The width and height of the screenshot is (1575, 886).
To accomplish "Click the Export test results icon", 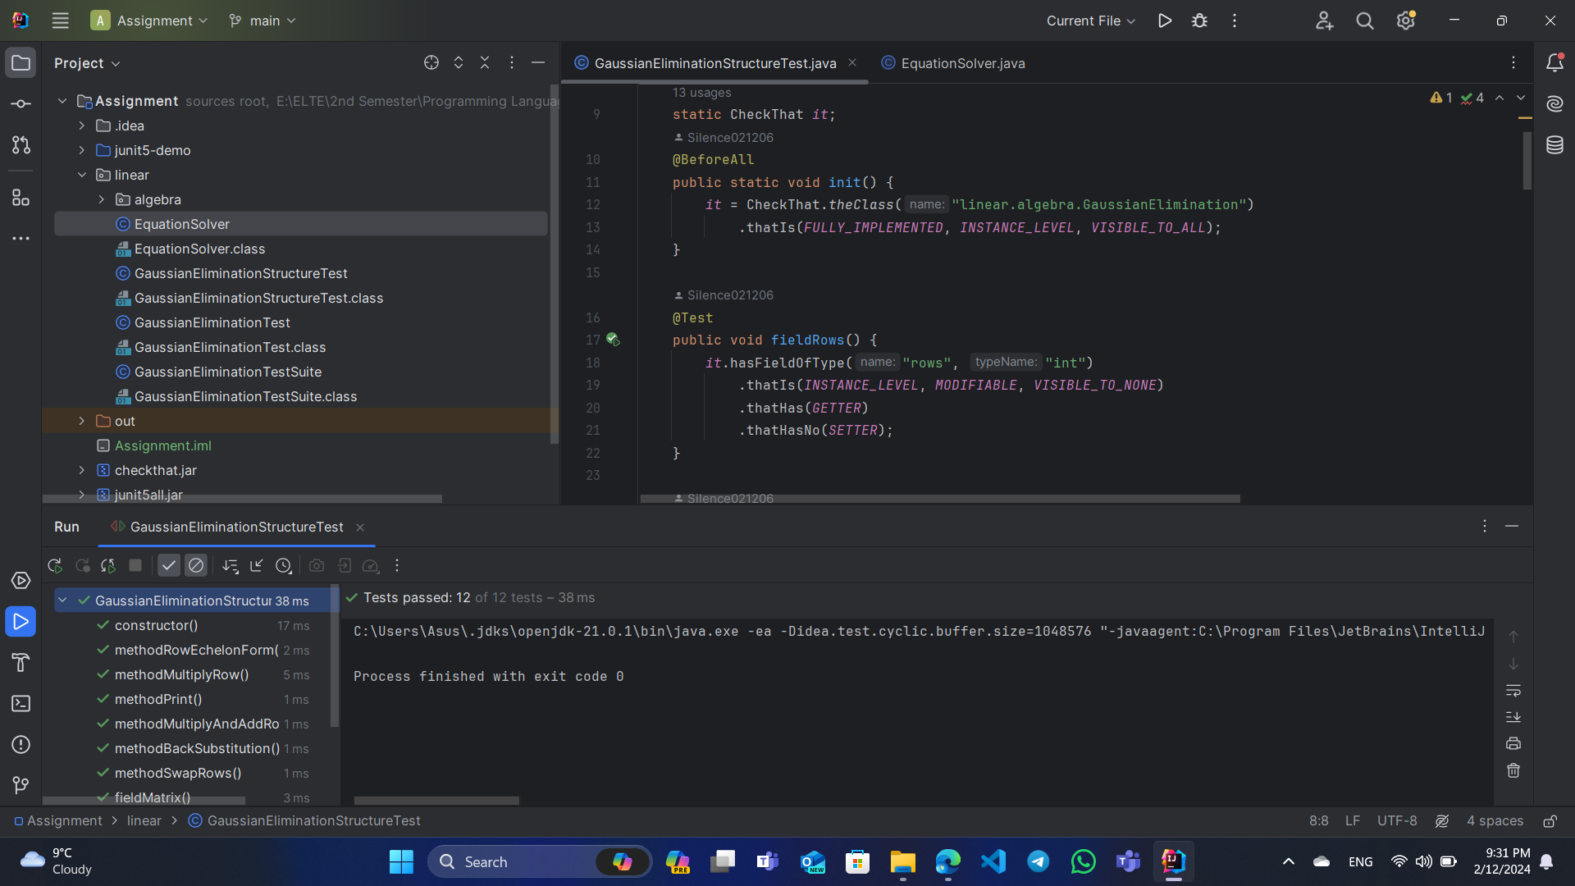I will tap(344, 566).
